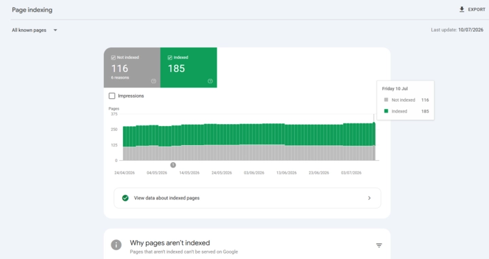Open the All known pages dropdown
The height and width of the screenshot is (259, 489).
pos(35,31)
